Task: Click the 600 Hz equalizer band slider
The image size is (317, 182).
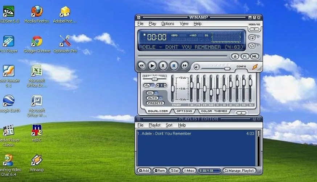Action: (211, 93)
